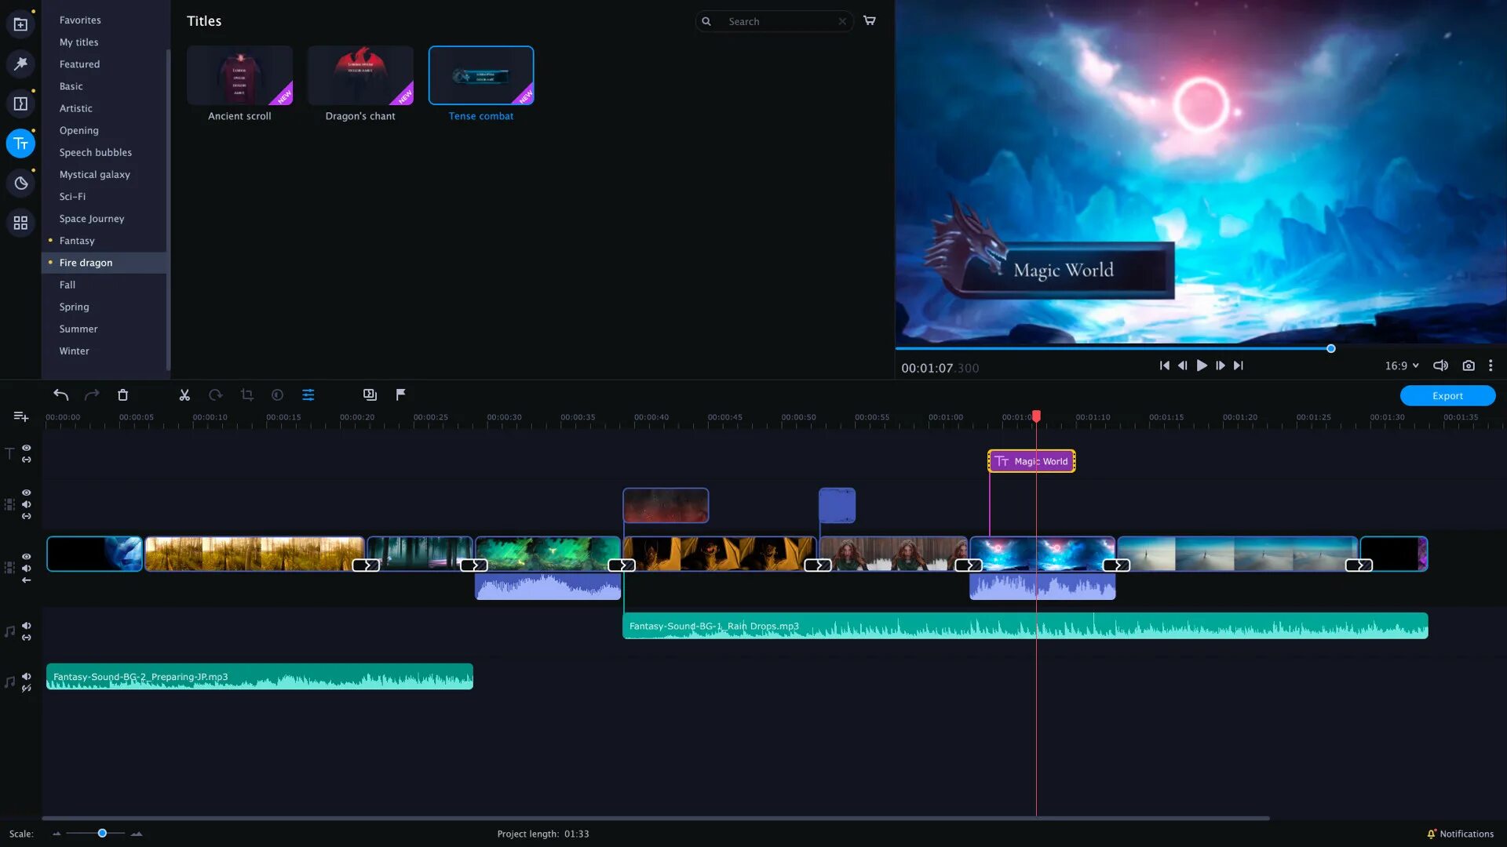The width and height of the screenshot is (1507, 847).
Task: Click the Export button
Action: click(x=1447, y=395)
